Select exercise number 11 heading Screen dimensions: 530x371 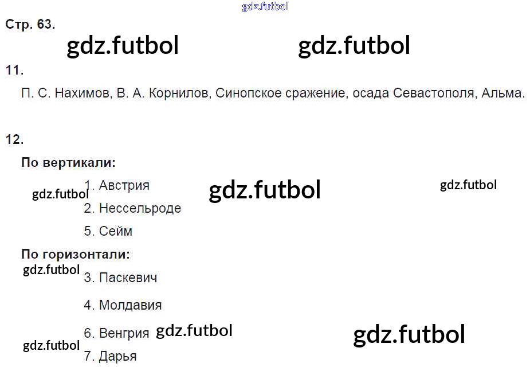[14, 71]
